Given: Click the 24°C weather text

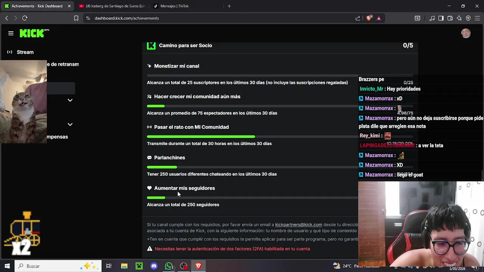Looking at the screenshot, I should point(347,266).
